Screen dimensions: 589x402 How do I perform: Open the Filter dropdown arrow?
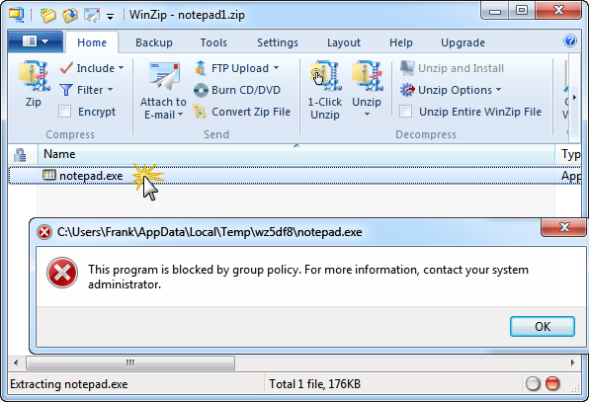pyautogui.click(x=110, y=90)
